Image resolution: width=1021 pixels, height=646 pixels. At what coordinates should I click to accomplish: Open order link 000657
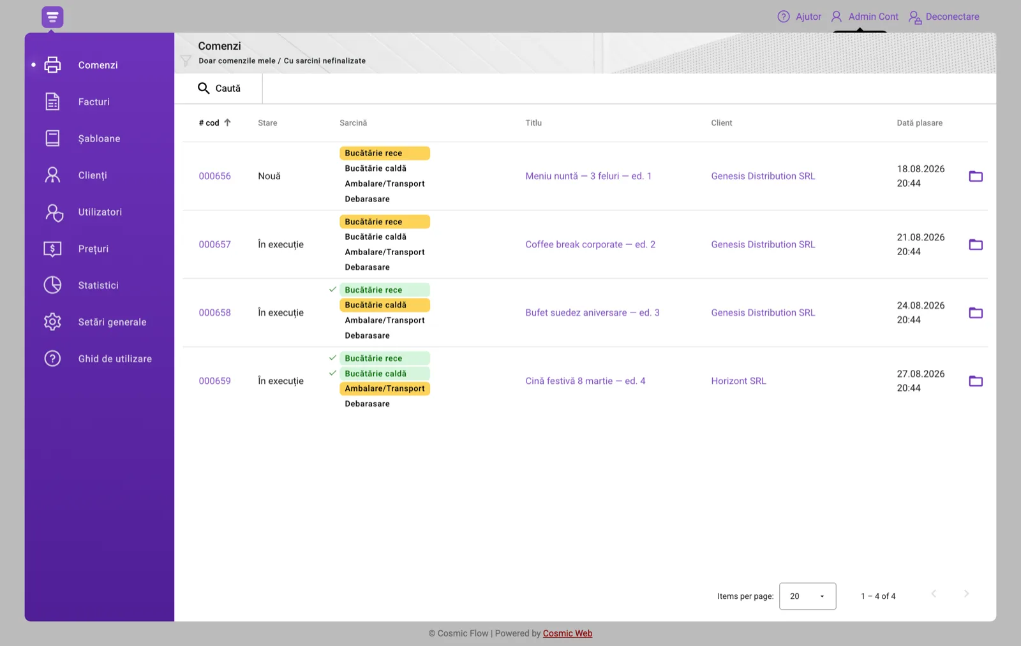click(214, 244)
